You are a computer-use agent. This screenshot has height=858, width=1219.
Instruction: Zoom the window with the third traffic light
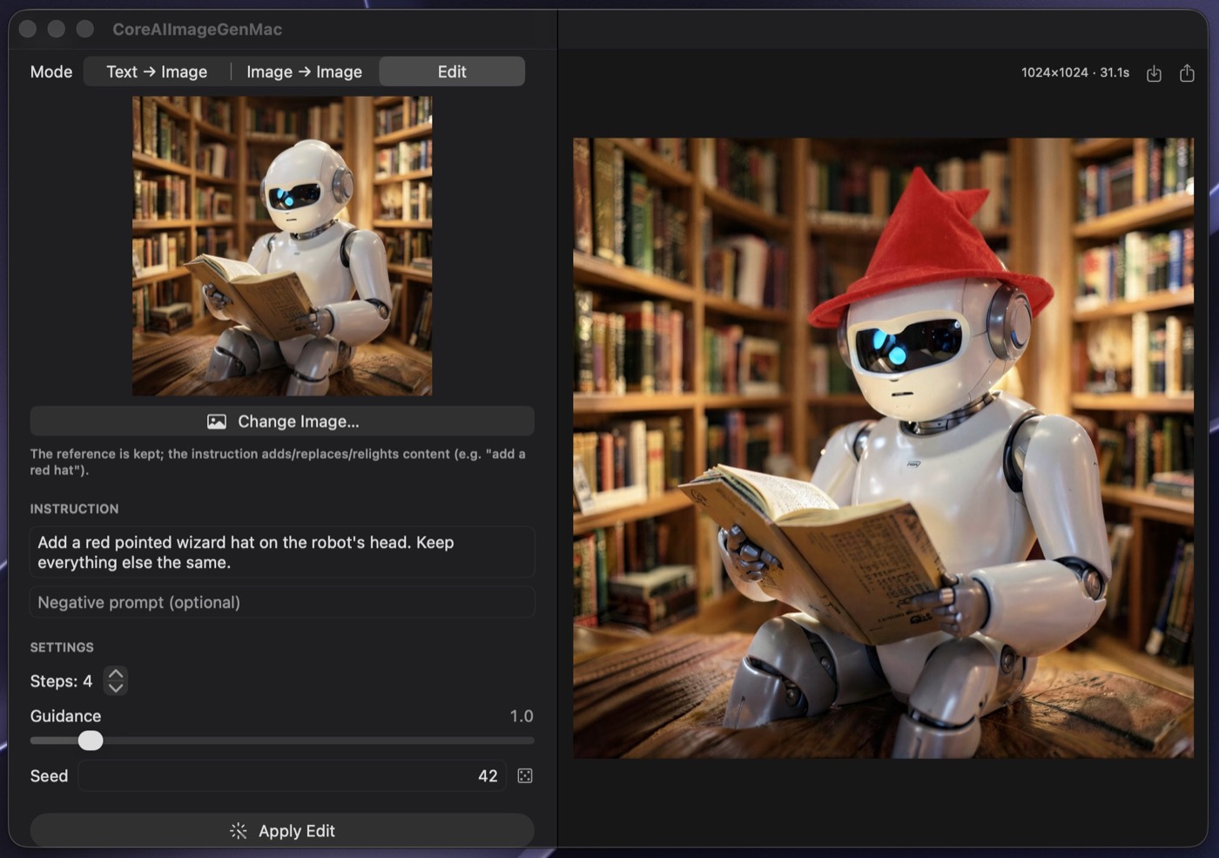coord(85,29)
